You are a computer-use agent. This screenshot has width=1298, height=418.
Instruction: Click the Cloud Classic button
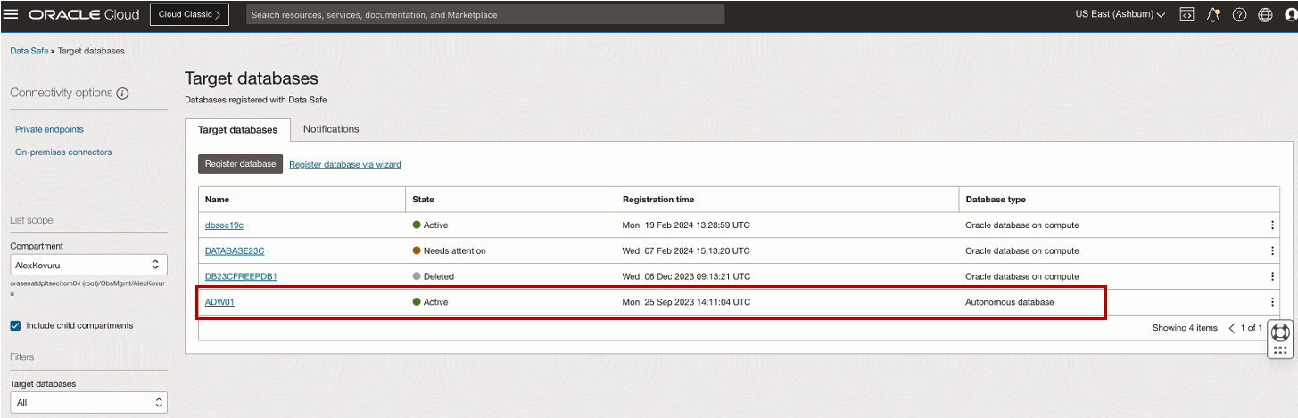(x=189, y=14)
